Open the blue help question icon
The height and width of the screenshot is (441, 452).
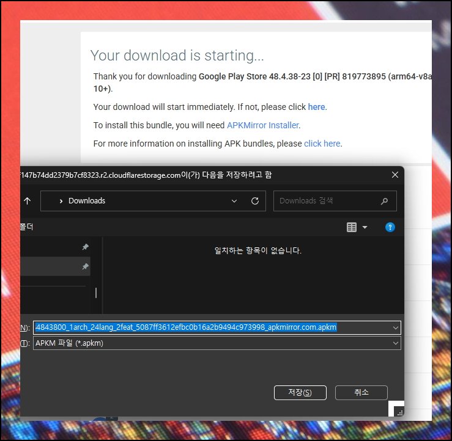coord(390,227)
